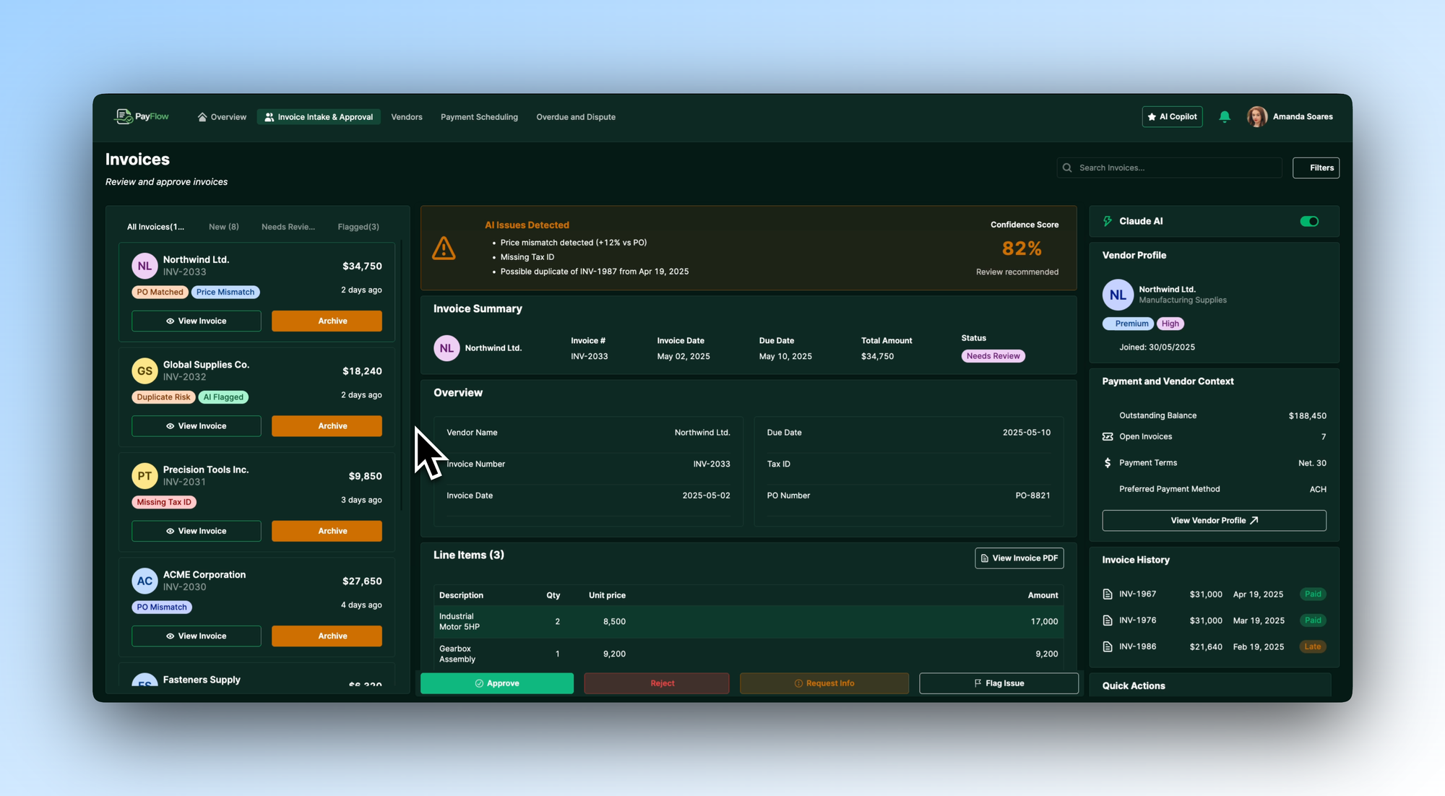Open Overdue and Dispute section

[576, 117]
